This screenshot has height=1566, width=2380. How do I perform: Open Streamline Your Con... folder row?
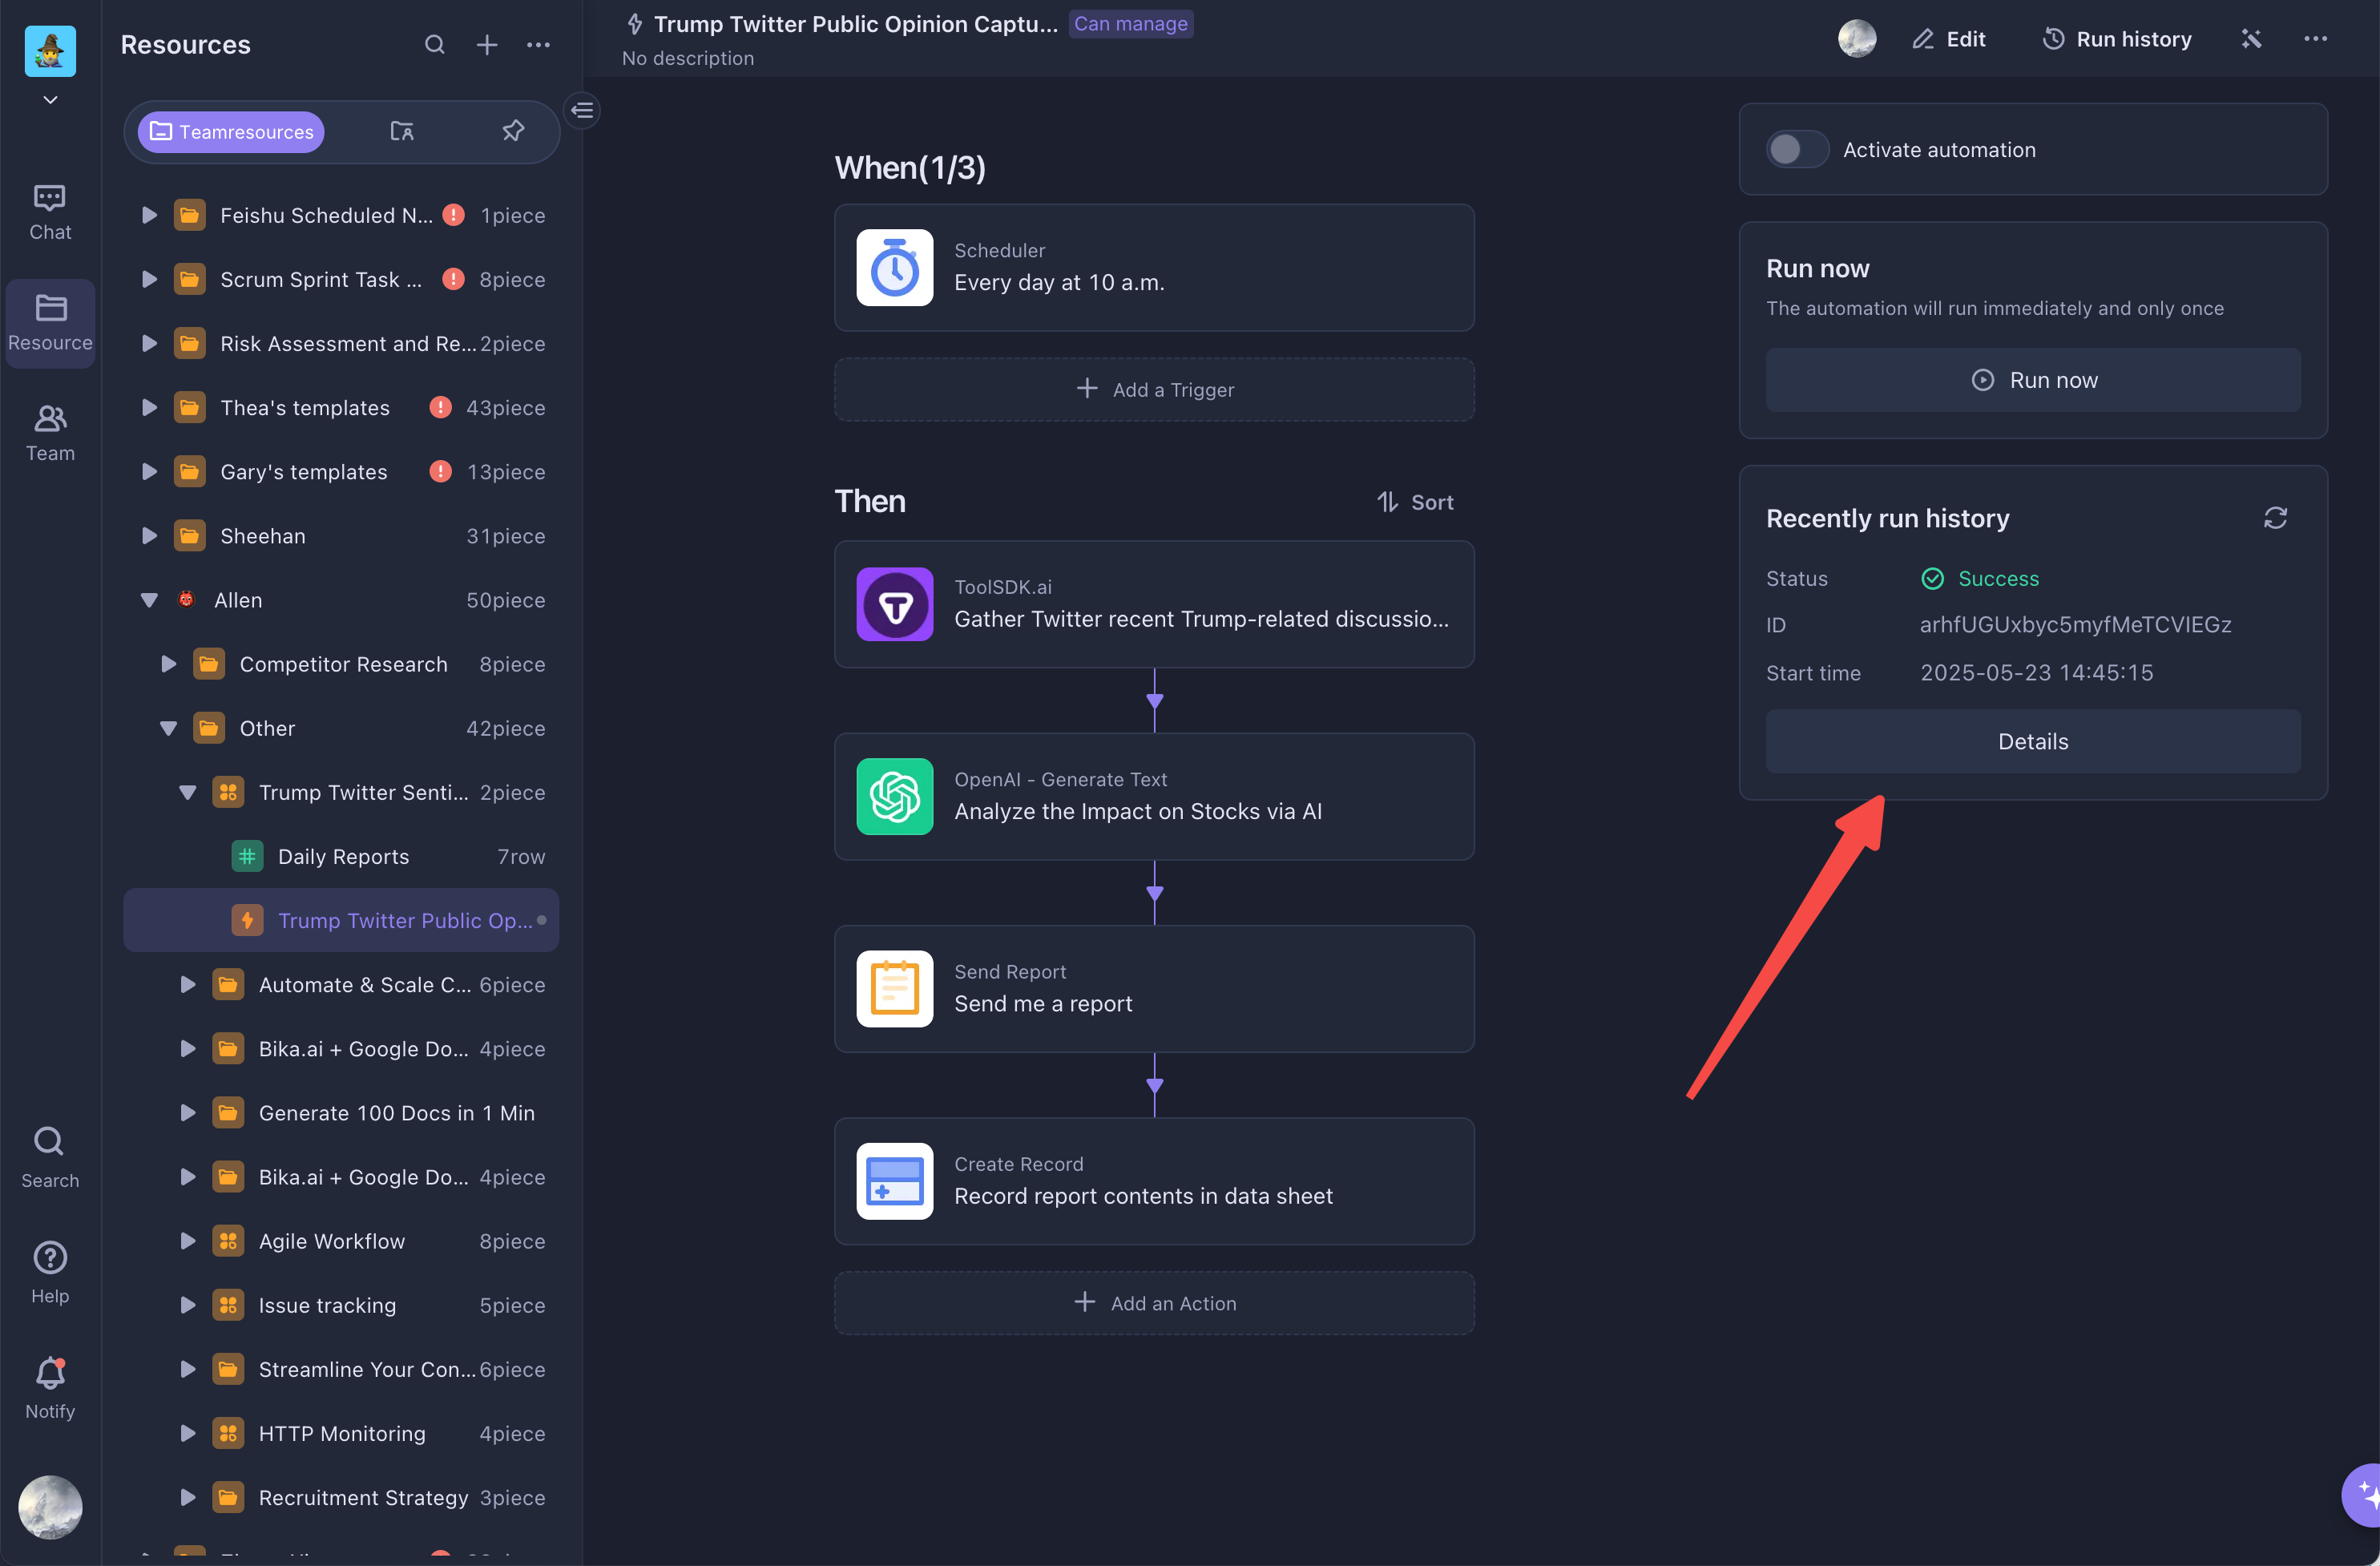[341, 1369]
